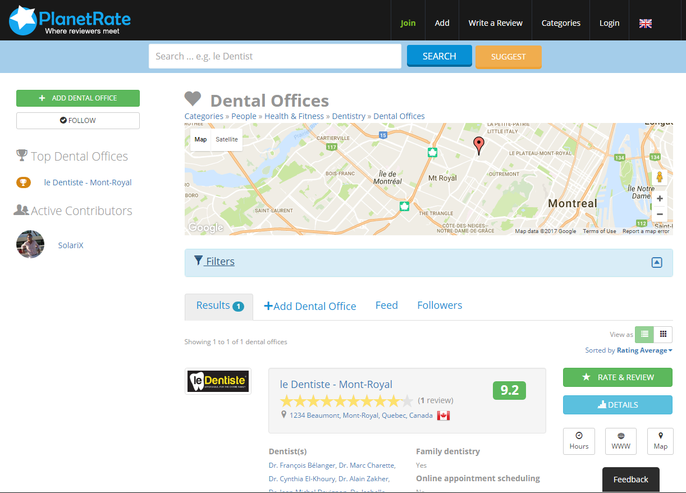Click People breadcrumb link
The image size is (686, 493).
[x=244, y=116]
